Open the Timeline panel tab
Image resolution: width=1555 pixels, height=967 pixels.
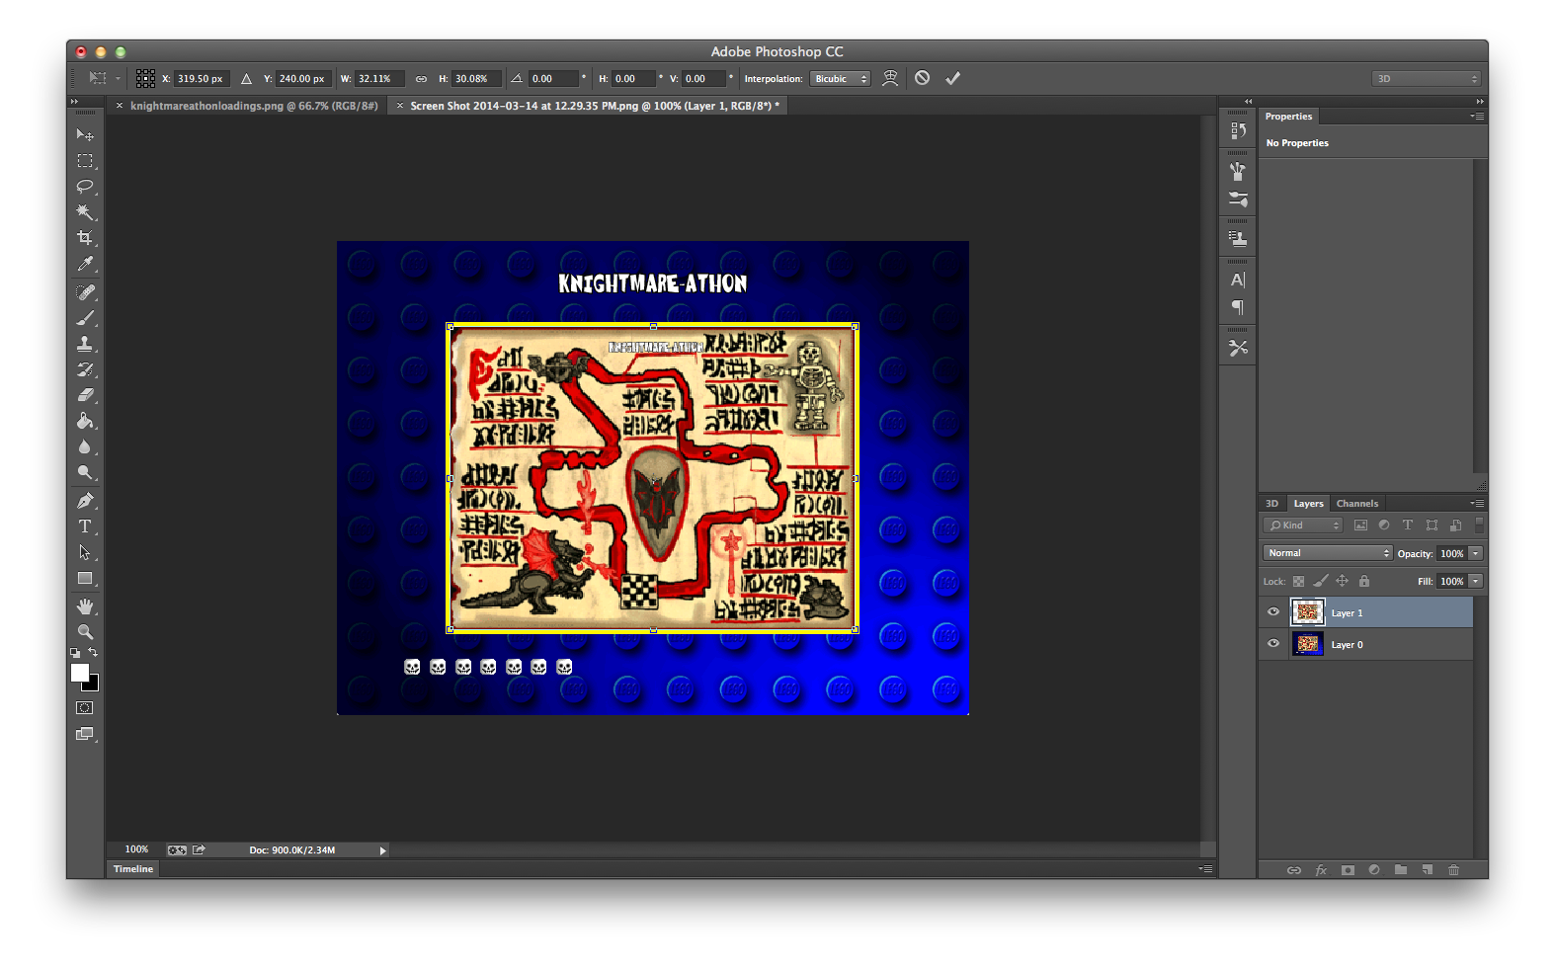(x=133, y=869)
